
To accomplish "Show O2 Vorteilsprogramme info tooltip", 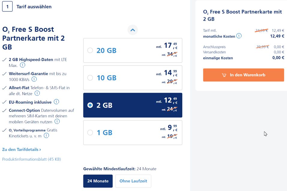I will 46,136.
